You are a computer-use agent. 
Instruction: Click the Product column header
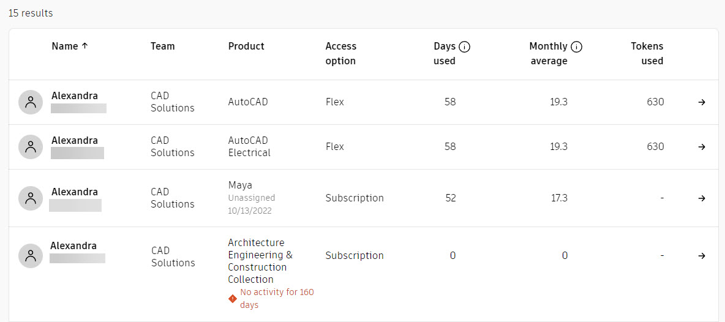[x=246, y=46]
